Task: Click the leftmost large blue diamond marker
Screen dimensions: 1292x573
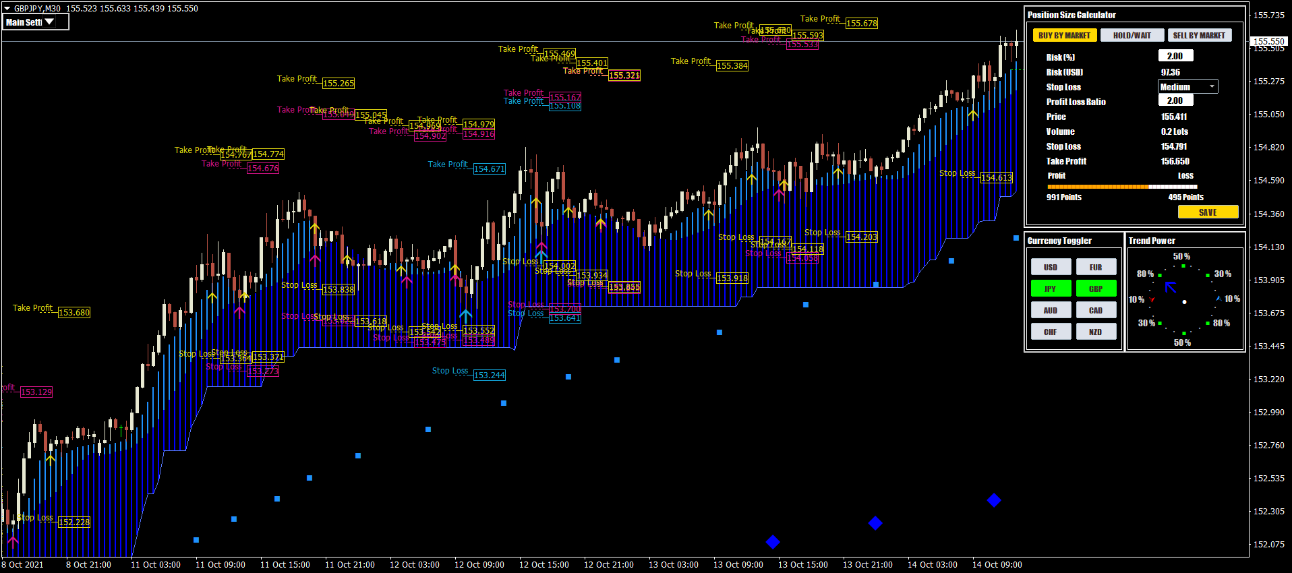Action: pos(773,542)
